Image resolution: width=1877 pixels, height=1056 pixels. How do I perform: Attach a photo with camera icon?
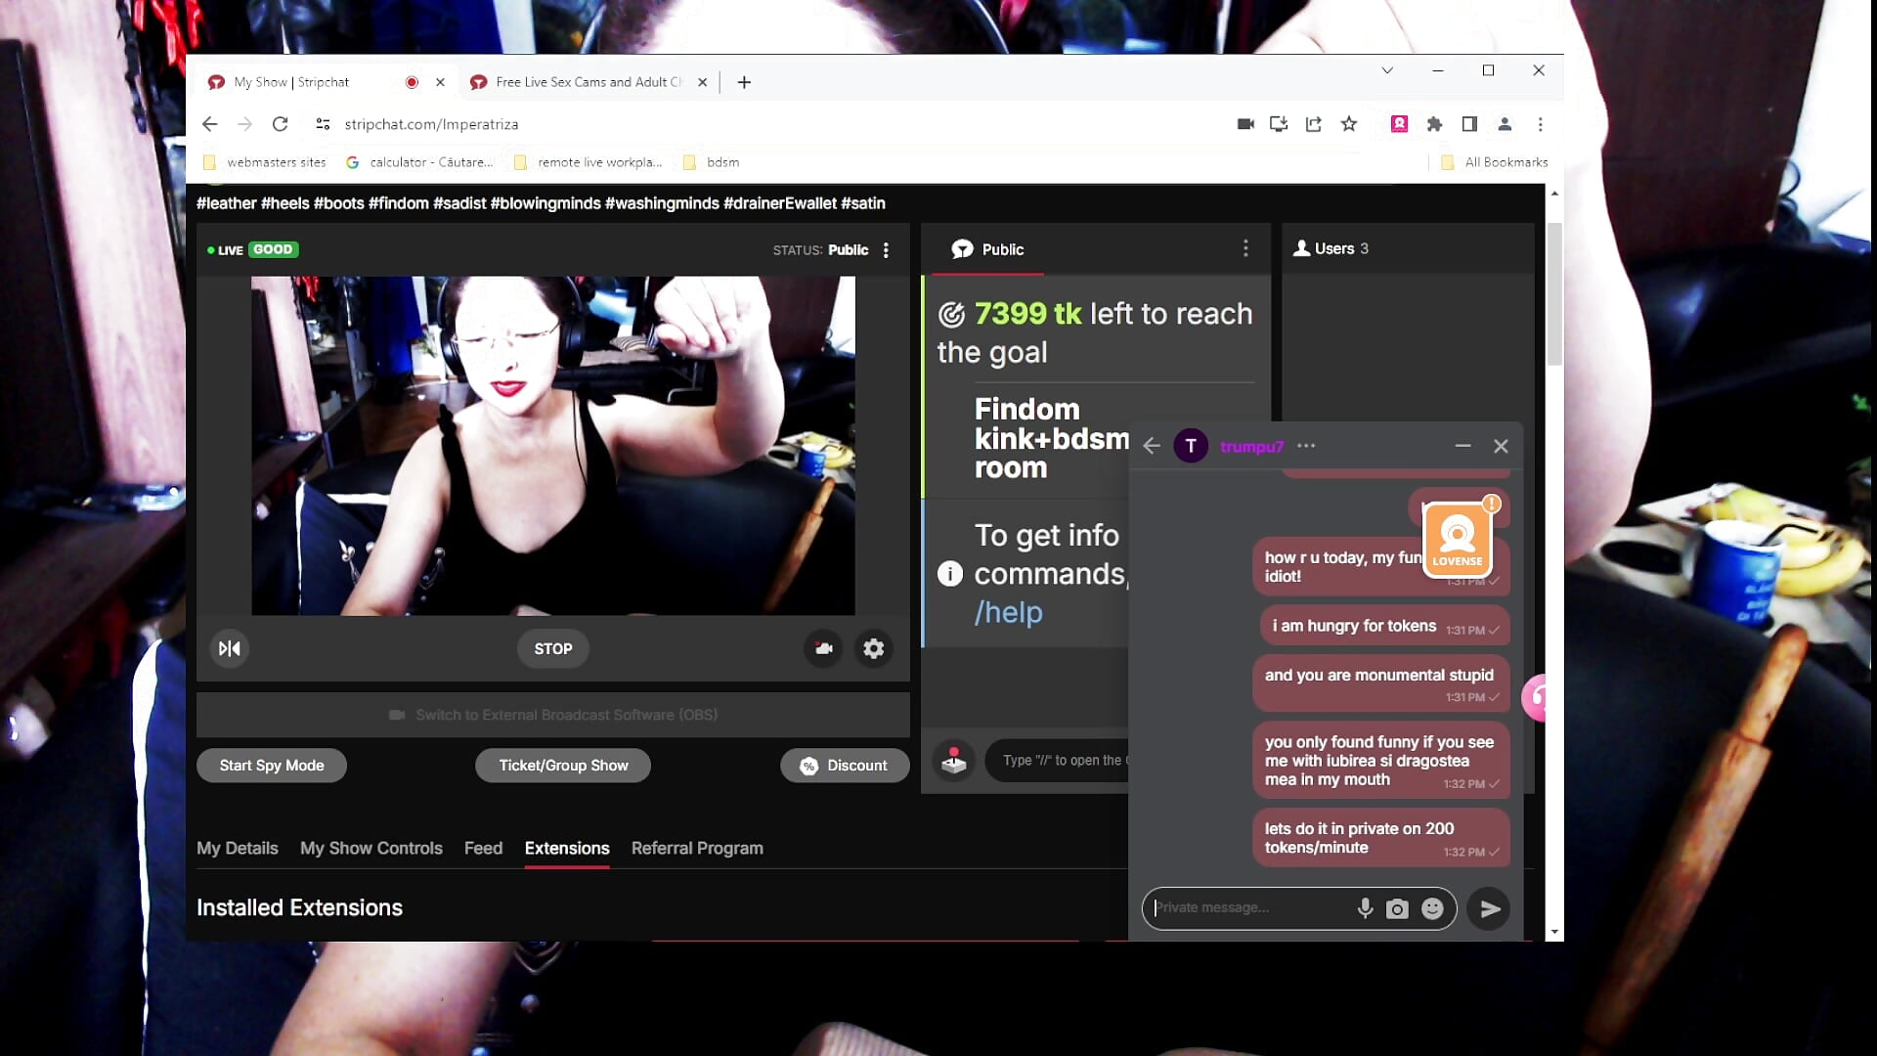1397,909
